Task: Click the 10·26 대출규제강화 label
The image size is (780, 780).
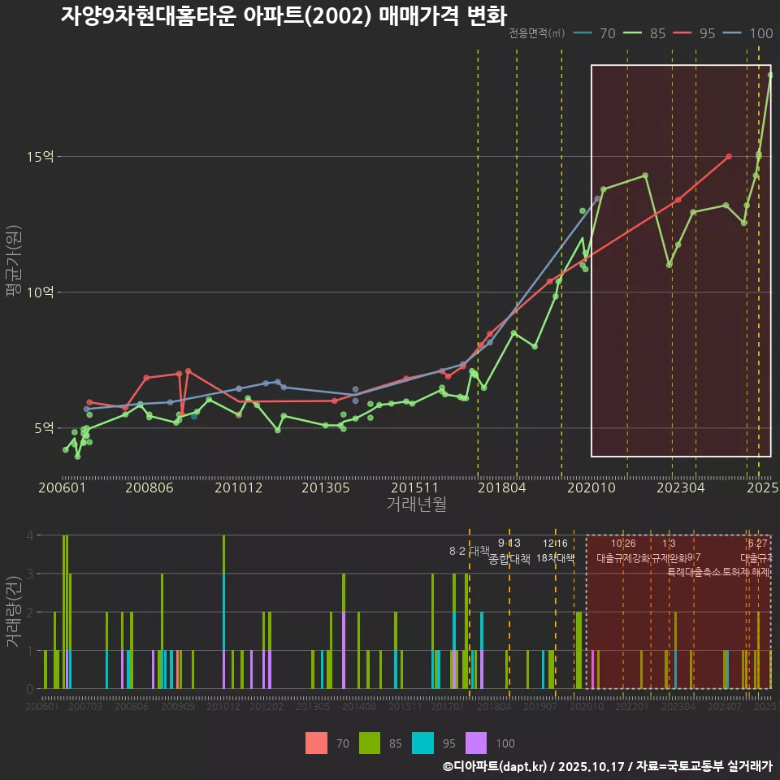Action: pos(624,552)
